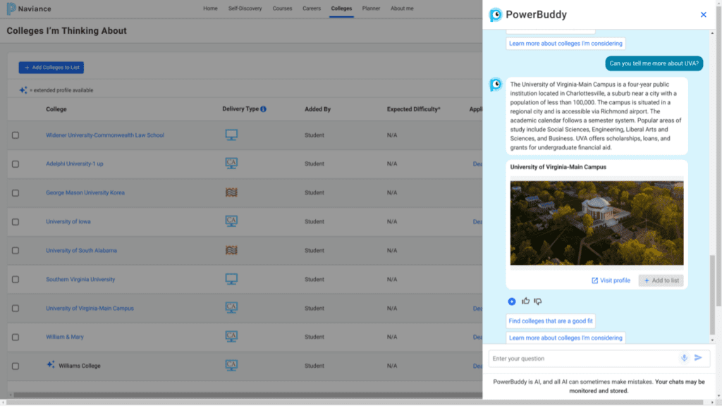
Task: Open the Home menu
Action: [210, 8]
